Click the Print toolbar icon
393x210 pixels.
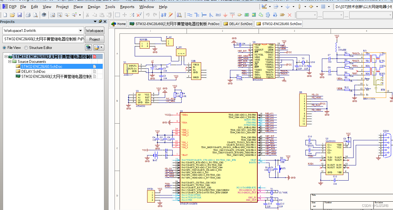tap(28, 15)
